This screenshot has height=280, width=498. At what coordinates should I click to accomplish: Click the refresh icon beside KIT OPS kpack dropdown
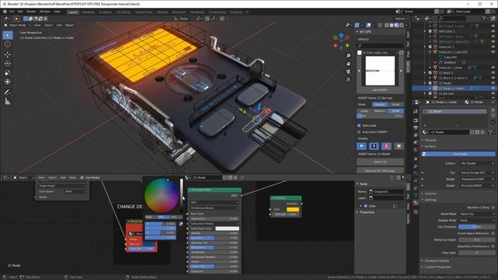pyautogui.click(x=402, y=53)
